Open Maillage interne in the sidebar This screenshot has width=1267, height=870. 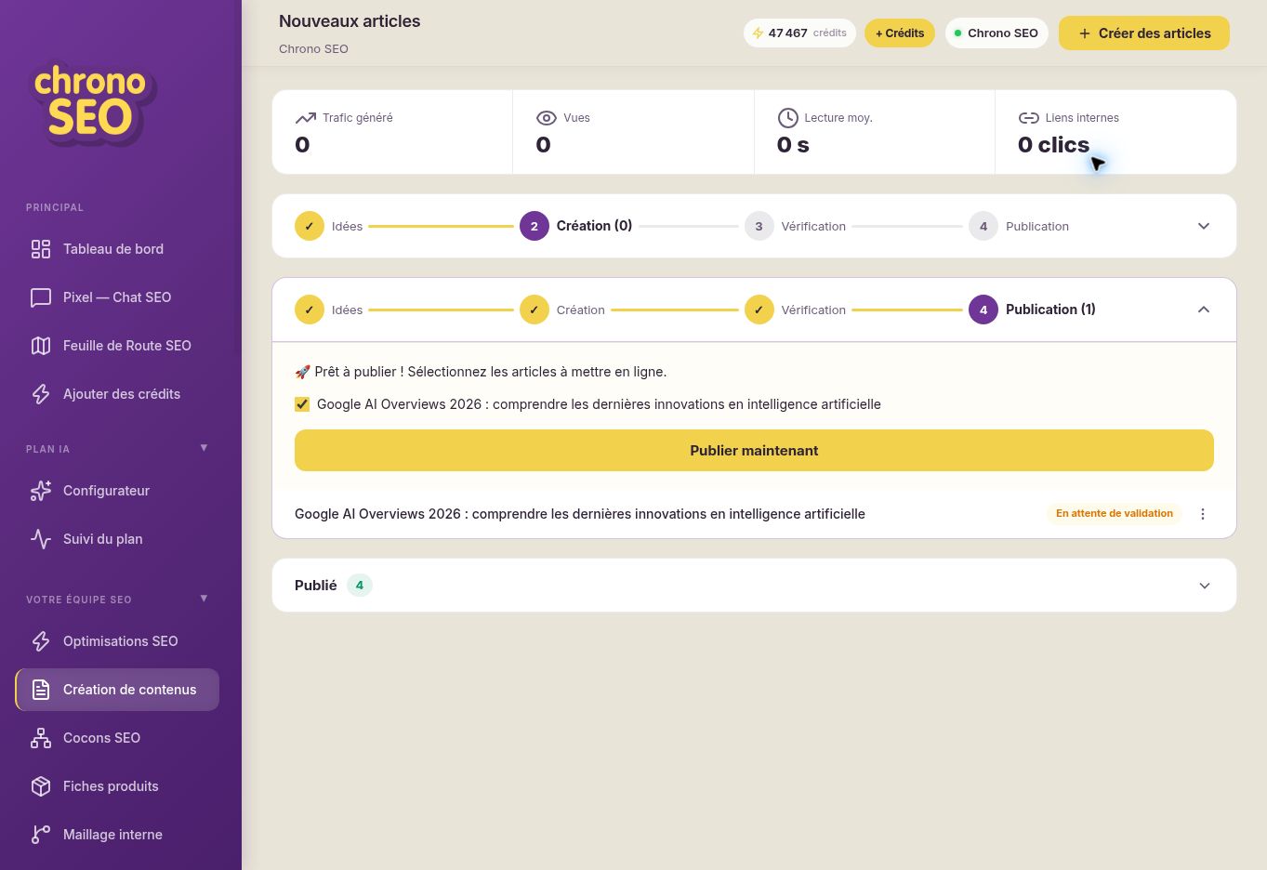[x=117, y=835]
